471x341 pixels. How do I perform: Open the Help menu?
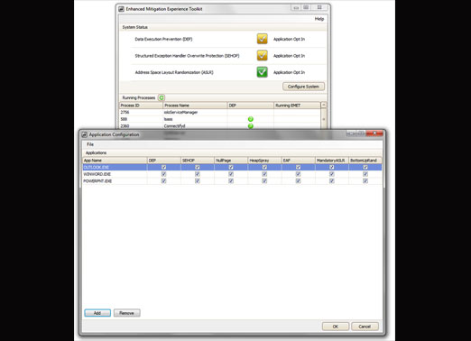tap(319, 19)
